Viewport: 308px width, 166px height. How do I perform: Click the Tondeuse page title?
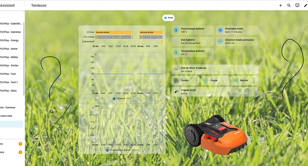pos(39,5)
